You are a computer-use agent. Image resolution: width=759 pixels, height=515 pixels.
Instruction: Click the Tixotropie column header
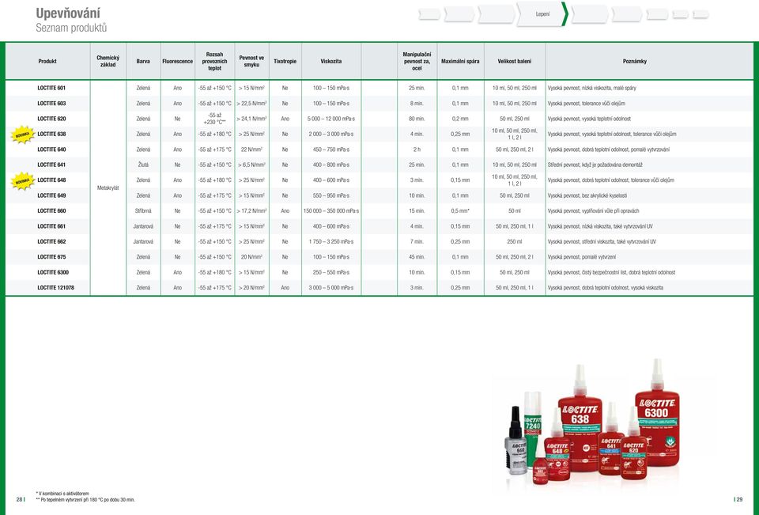285,62
